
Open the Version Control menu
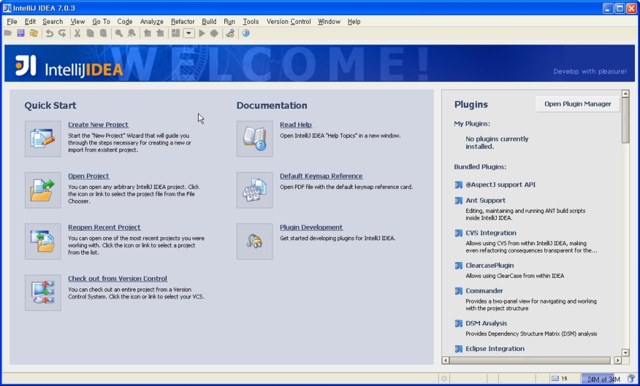point(289,22)
